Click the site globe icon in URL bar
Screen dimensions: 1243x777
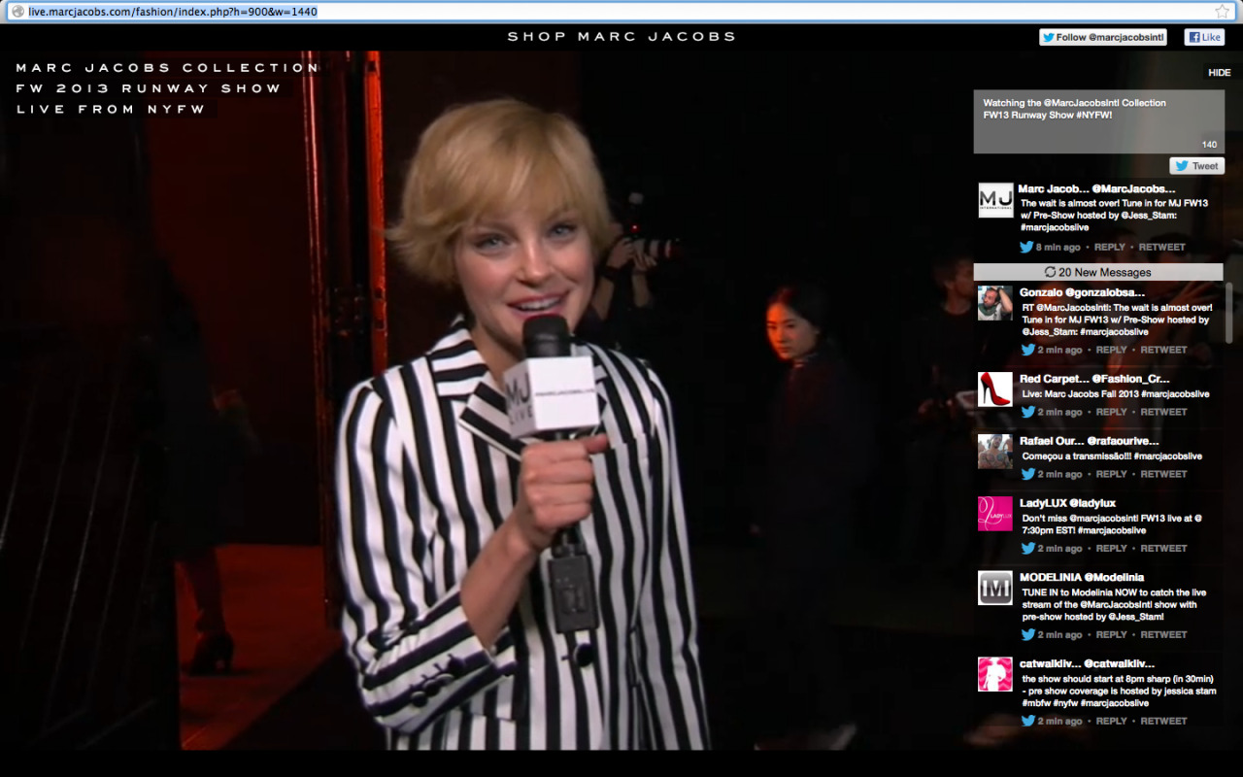[17, 12]
